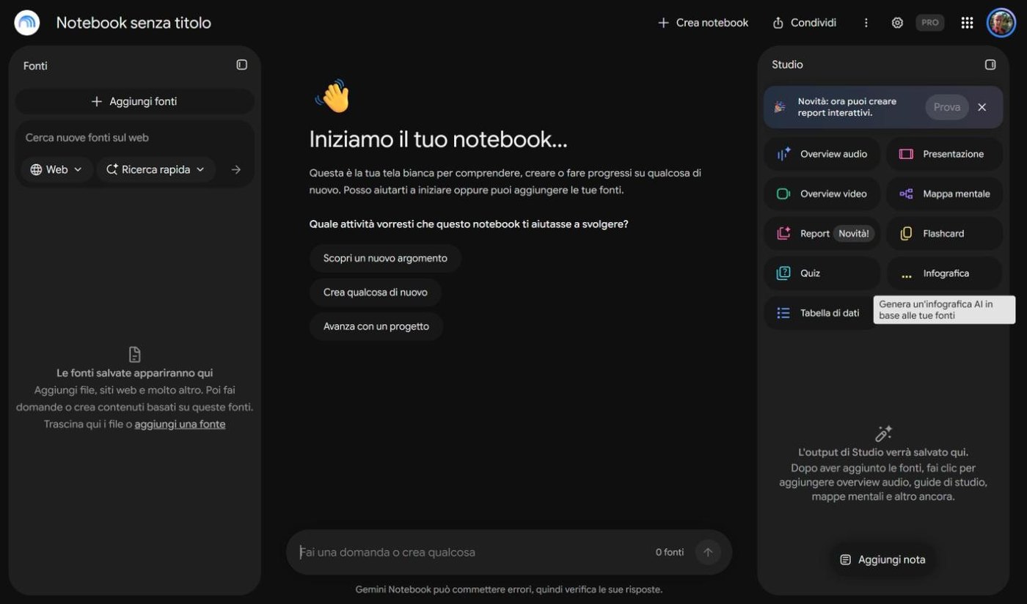Click the Fonti panel heading
1027x604 pixels.
(x=35, y=65)
